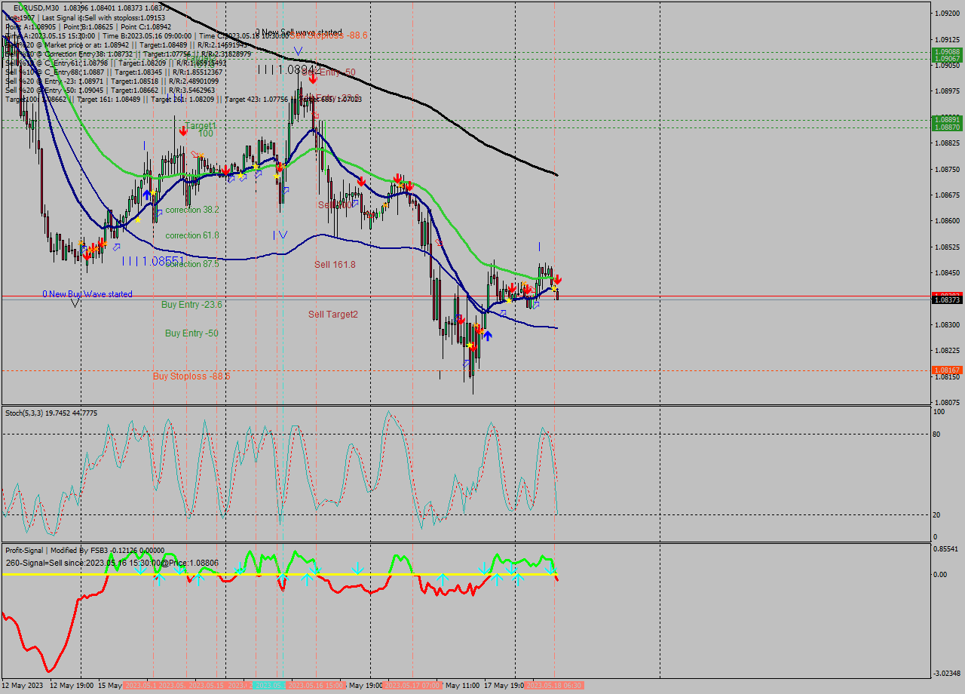
Task: Click the '0 New Buy Wave started' label
Action: [x=87, y=294]
